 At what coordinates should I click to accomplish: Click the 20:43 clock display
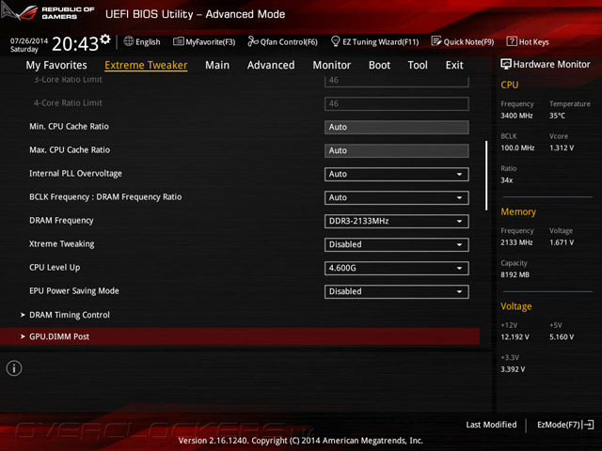click(x=75, y=44)
